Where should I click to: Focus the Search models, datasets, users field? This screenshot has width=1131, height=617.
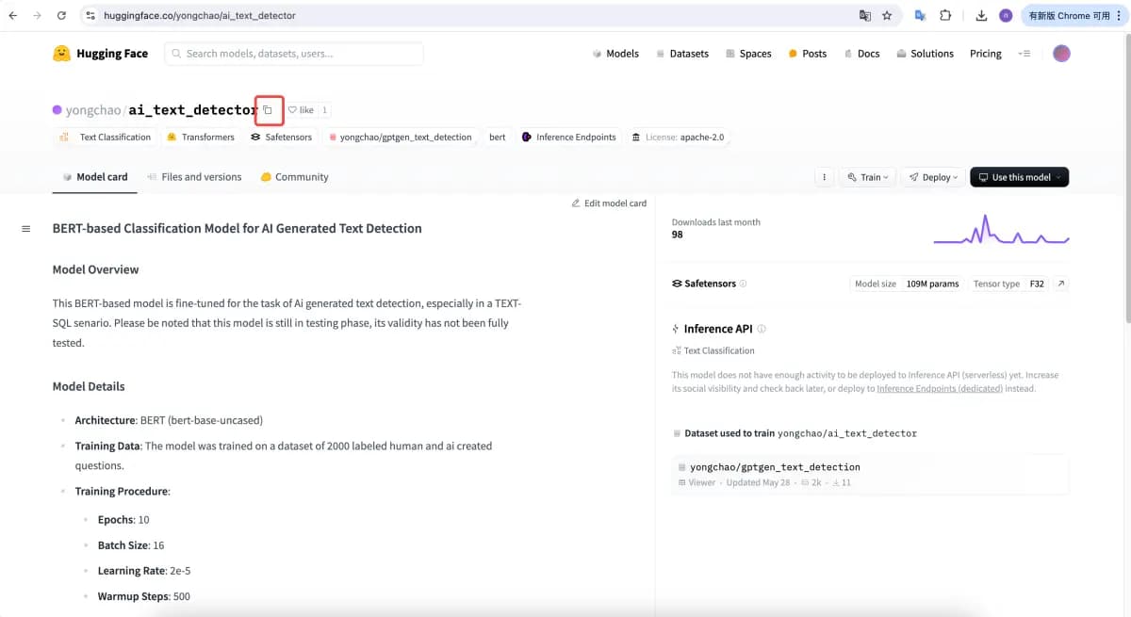coord(294,54)
